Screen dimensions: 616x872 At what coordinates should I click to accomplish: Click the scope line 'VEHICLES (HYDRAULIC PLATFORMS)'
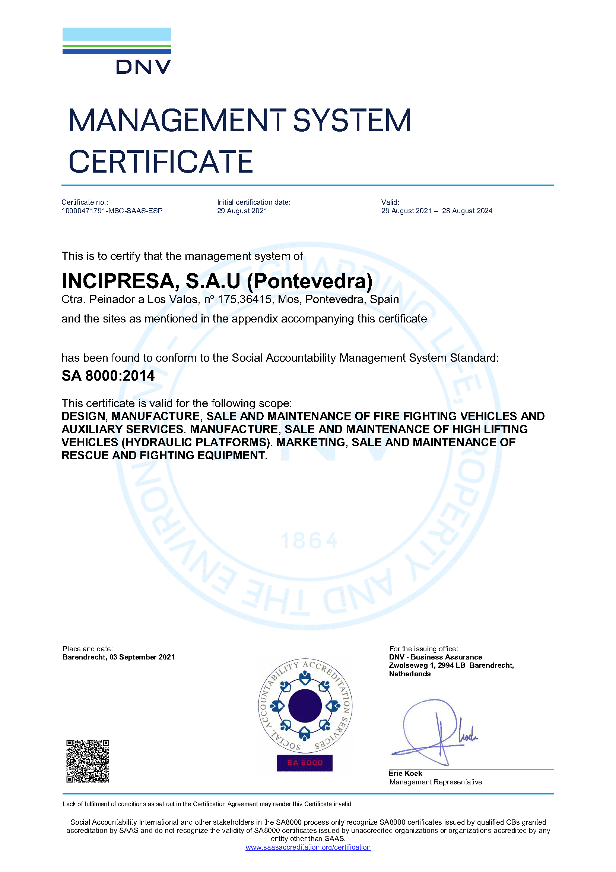(288, 443)
